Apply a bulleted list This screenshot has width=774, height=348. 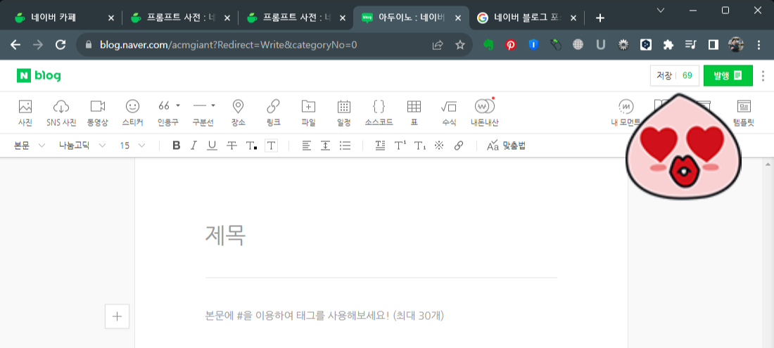[x=345, y=146]
